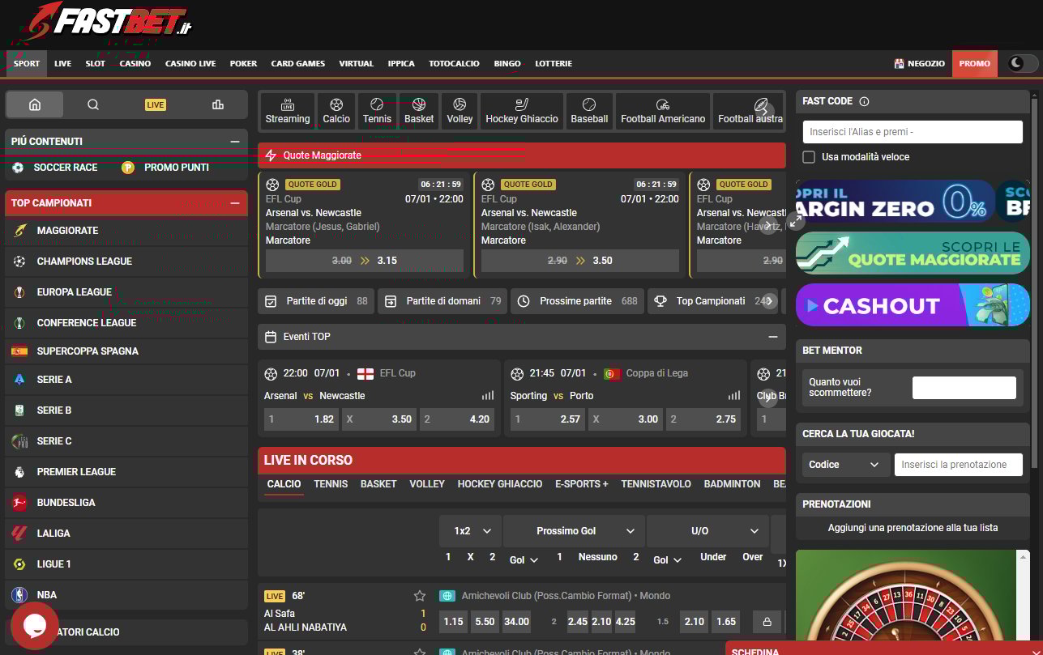Image resolution: width=1043 pixels, height=655 pixels.
Task: Toggle dark mode switch
Action: tap(1023, 63)
